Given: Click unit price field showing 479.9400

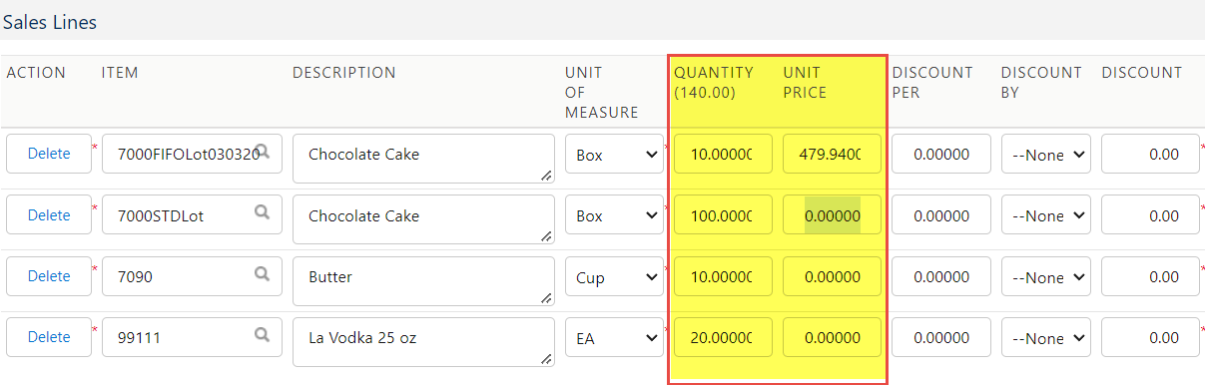Looking at the screenshot, I should point(832,155).
